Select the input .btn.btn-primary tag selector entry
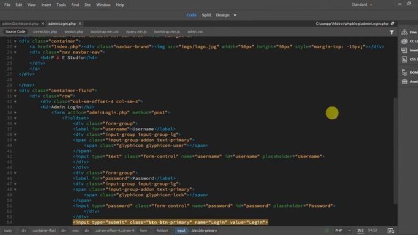Viewport: 418px width, 235px height. [x=197, y=230]
